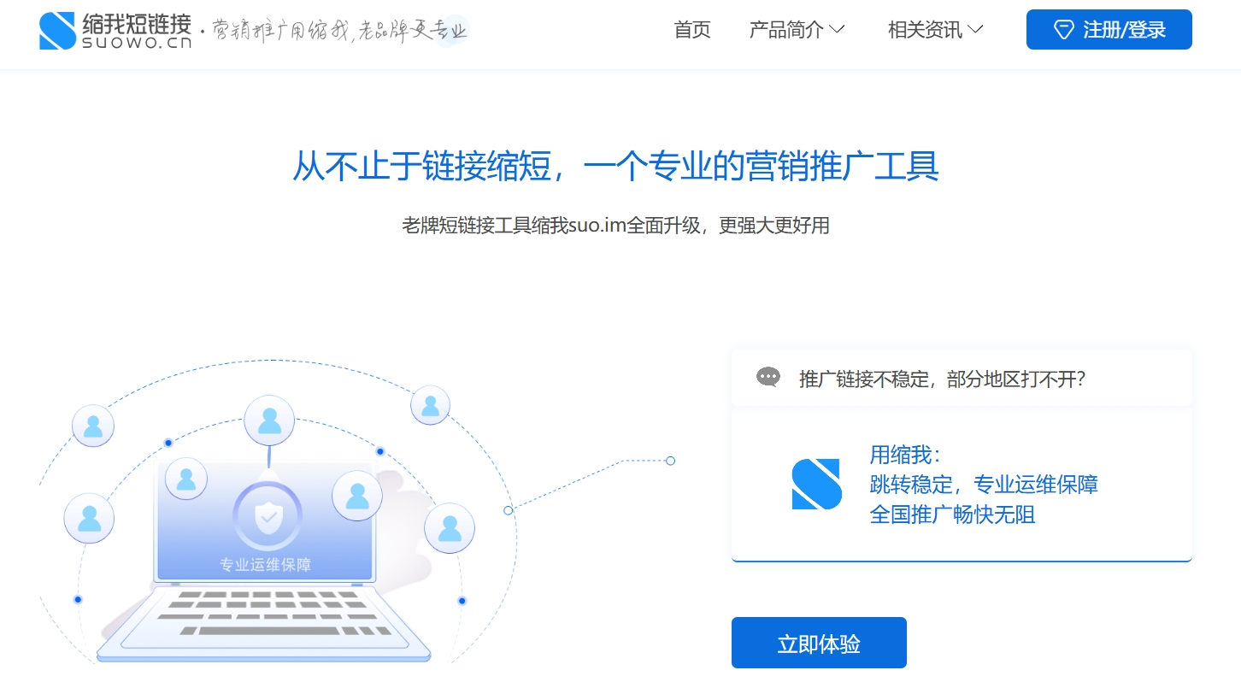Open the 产品简介 menu
The height and width of the screenshot is (682, 1241).
[x=786, y=30]
